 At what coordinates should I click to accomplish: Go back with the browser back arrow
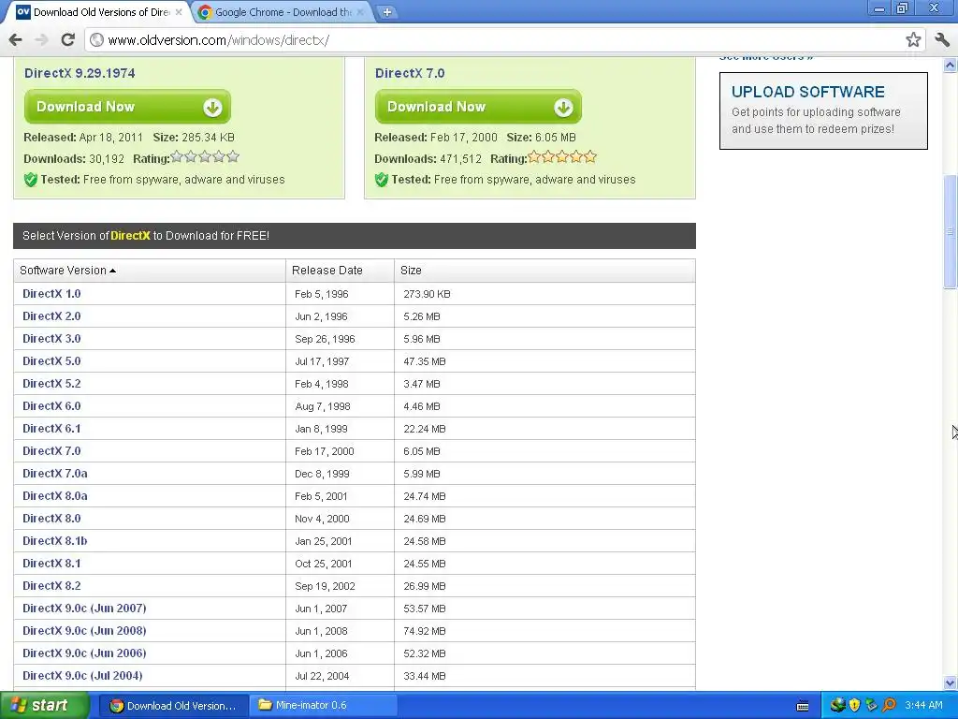click(x=15, y=40)
